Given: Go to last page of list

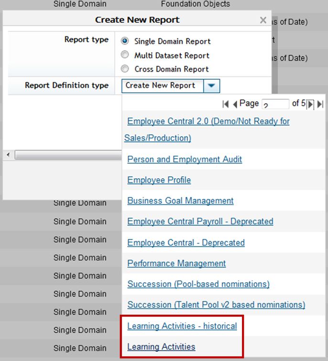Looking at the screenshot, I should click(x=320, y=104).
